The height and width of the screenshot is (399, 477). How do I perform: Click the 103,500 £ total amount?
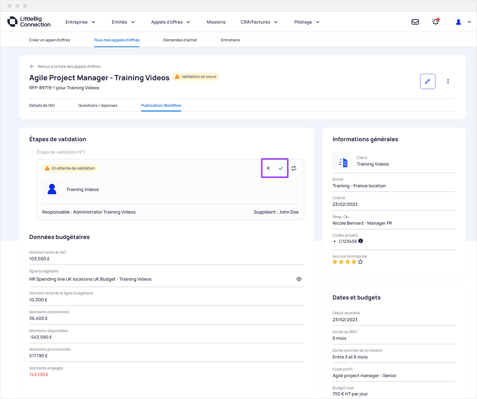click(39, 259)
